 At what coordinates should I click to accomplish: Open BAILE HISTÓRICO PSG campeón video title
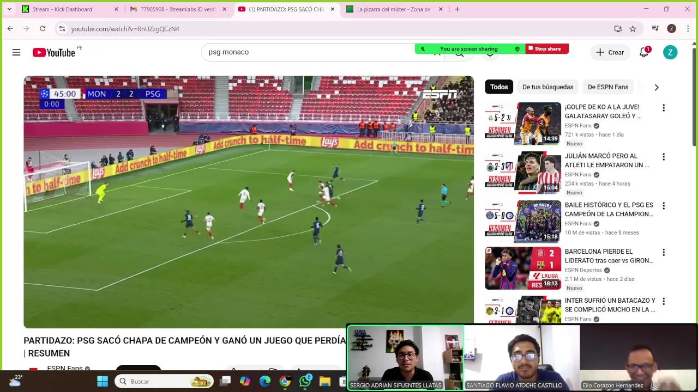[x=609, y=210]
